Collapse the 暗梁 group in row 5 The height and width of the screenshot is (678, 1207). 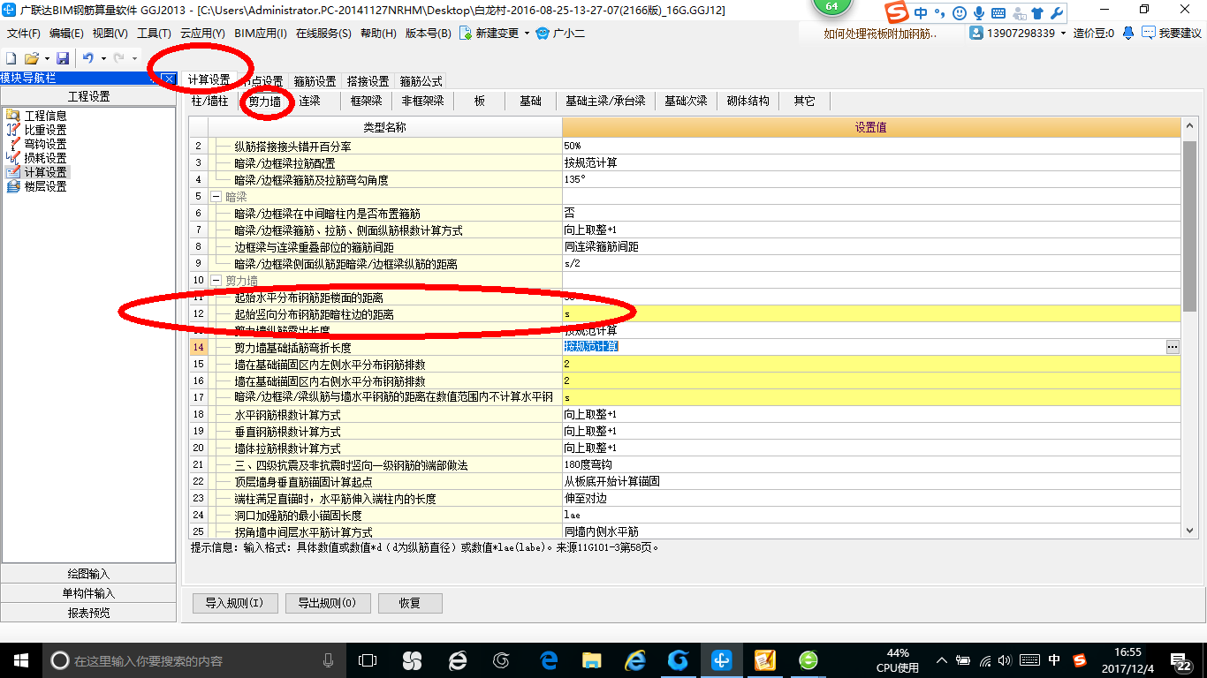tap(216, 196)
